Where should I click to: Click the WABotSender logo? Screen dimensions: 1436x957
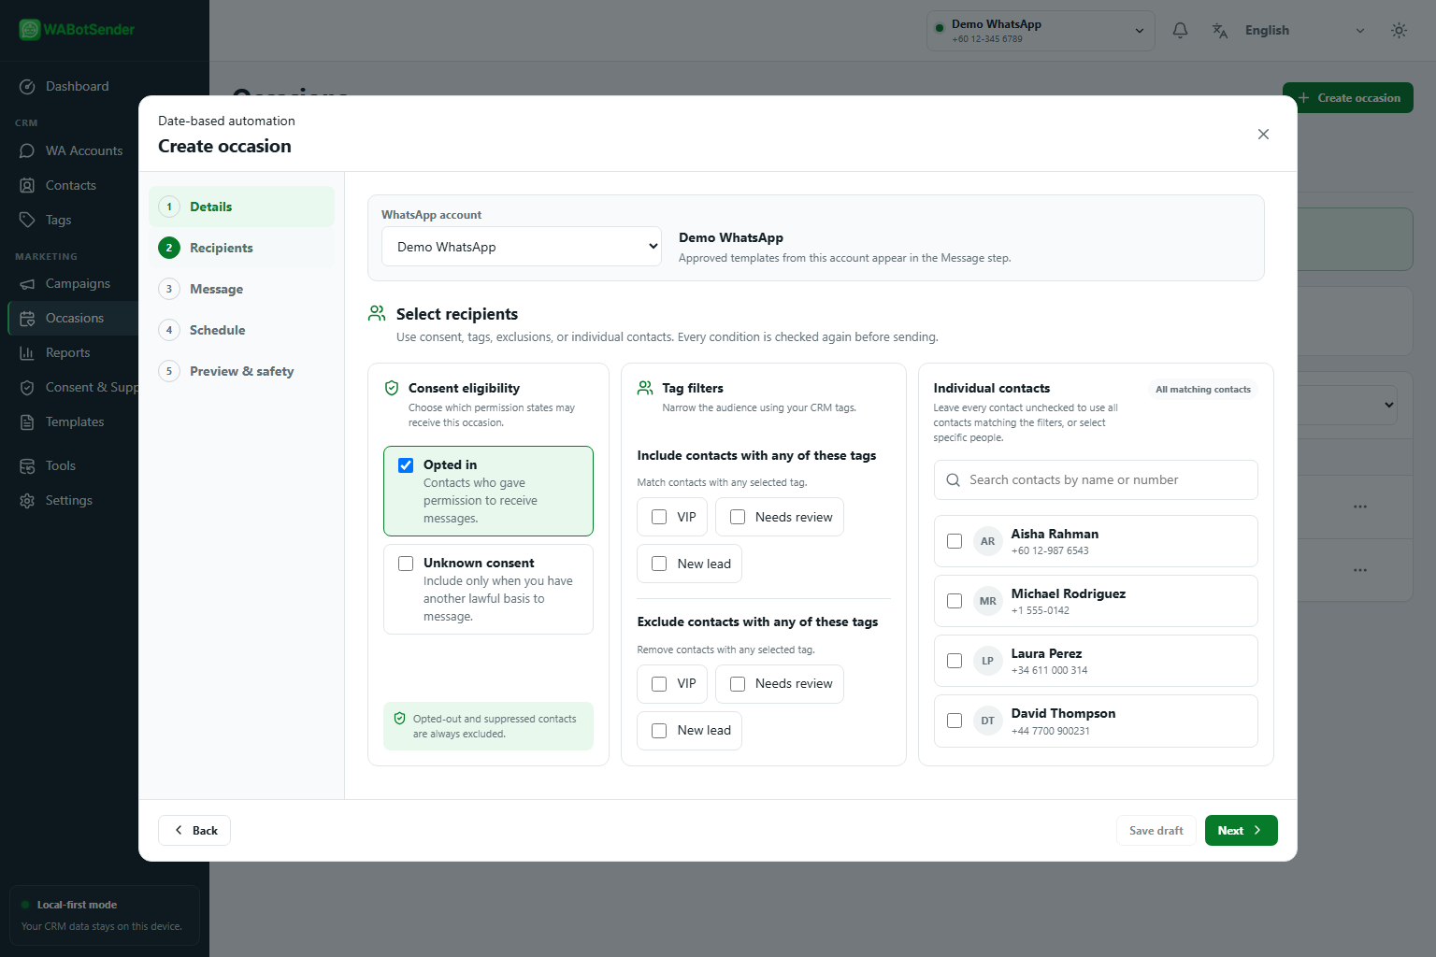tap(77, 30)
